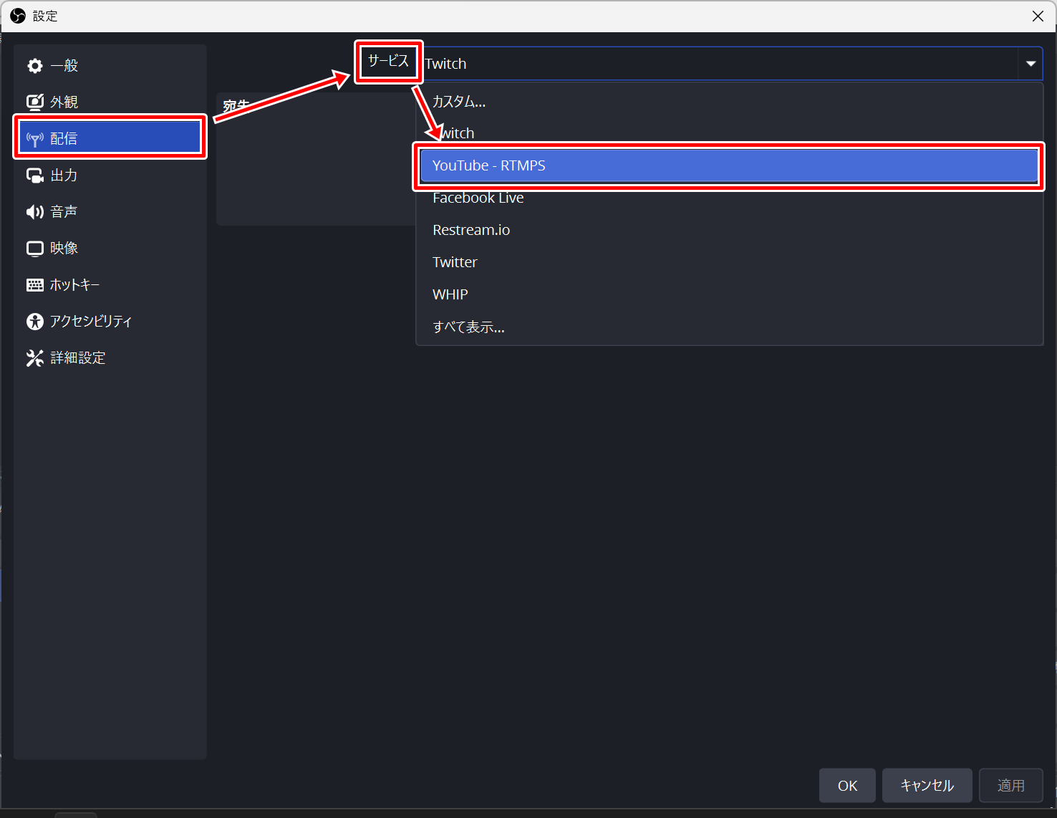Click the Advanced (詳細設定) tools icon
Viewport: 1057px width, 818px height.
(x=35, y=358)
